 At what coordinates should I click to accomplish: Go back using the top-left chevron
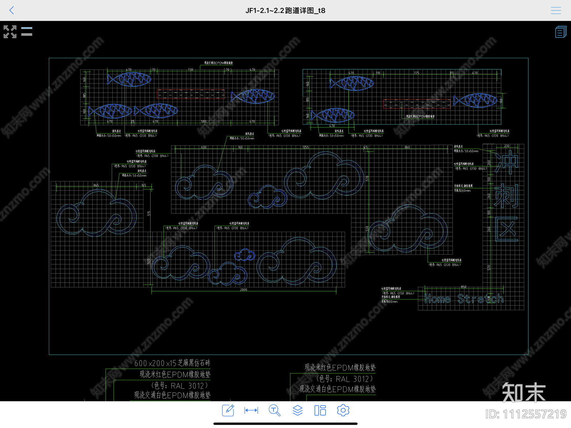pos(11,10)
